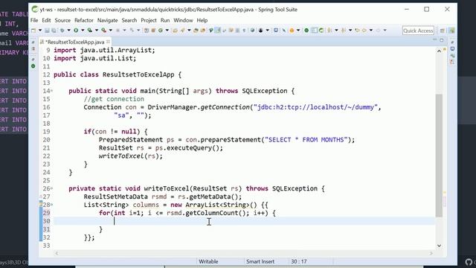Click the Open Perspective icon
The width and height of the screenshot is (476, 268).
point(442,31)
